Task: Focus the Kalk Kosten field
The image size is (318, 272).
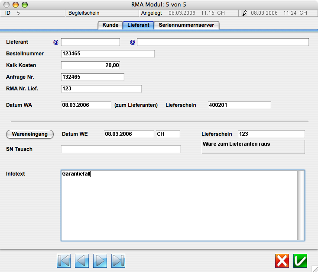Action: [x=90, y=65]
